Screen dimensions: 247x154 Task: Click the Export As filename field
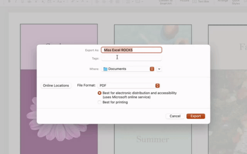(131, 50)
